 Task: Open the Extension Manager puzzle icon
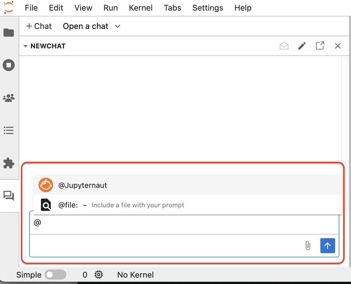(9, 163)
